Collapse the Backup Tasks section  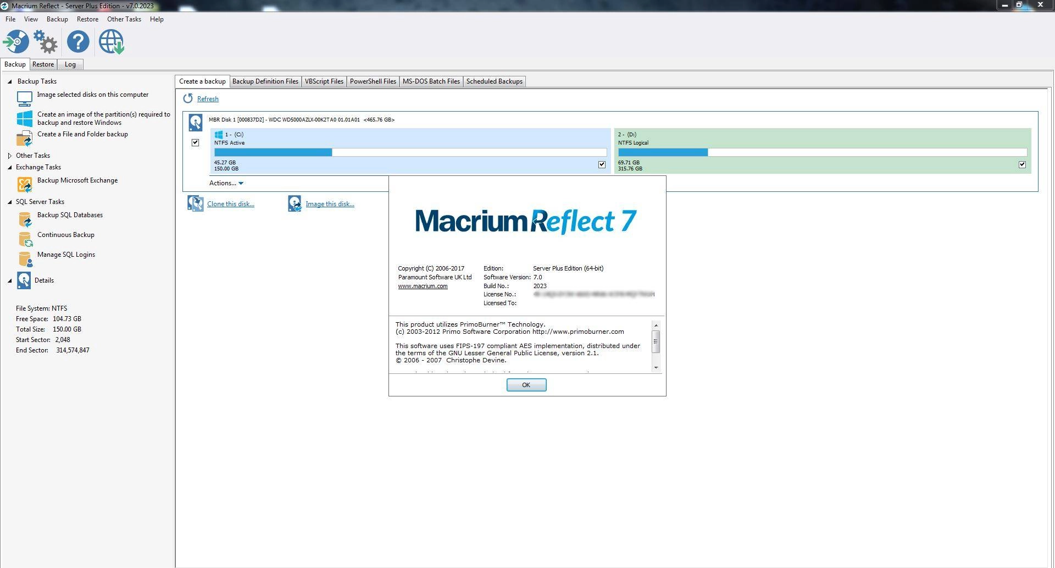[10, 81]
